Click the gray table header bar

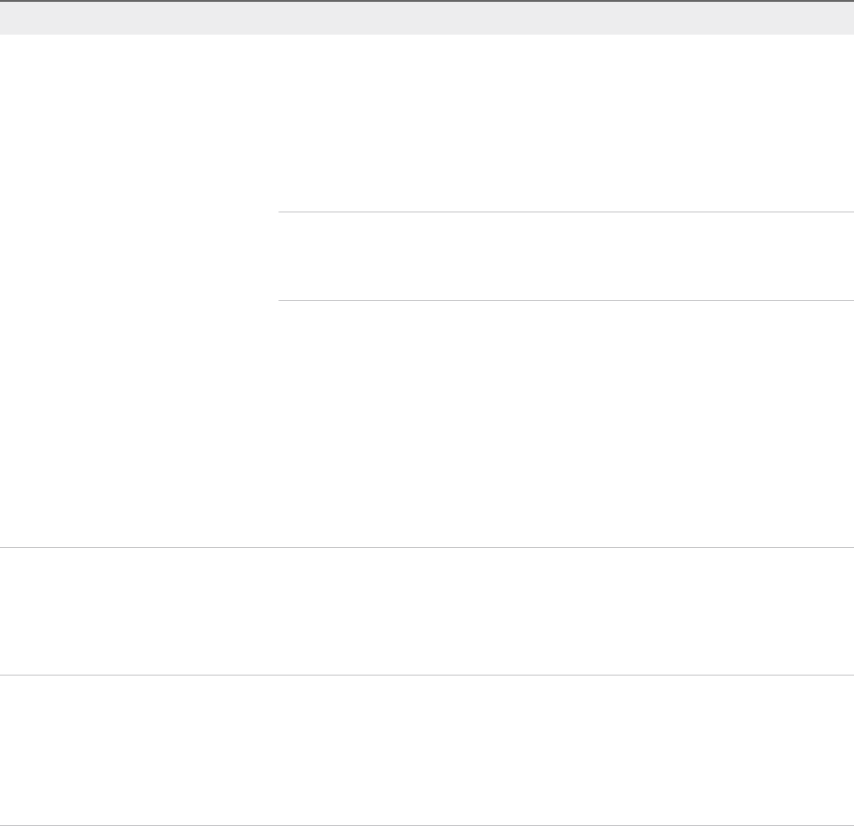pyautogui.click(x=427, y=18)
